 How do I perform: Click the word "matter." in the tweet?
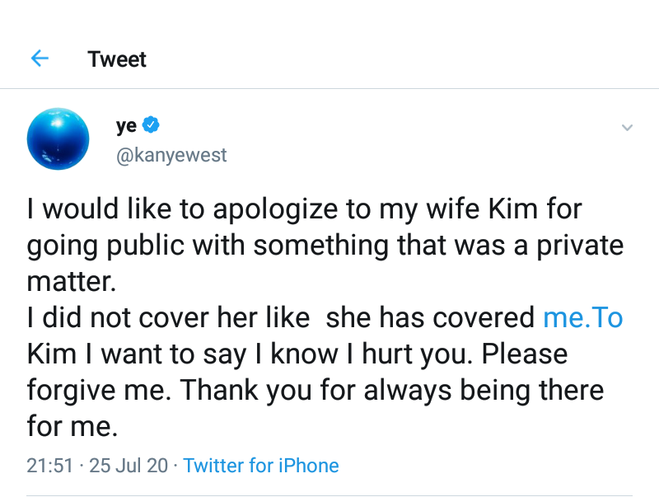[72, 282]
